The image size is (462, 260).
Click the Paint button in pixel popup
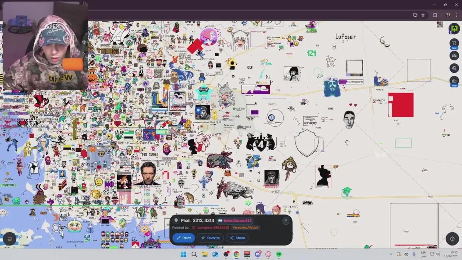[x=184, y=238]
